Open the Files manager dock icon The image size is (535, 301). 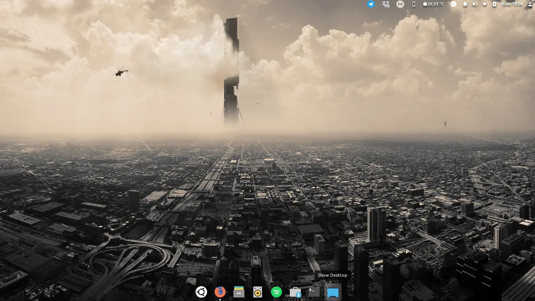[239, 292]
